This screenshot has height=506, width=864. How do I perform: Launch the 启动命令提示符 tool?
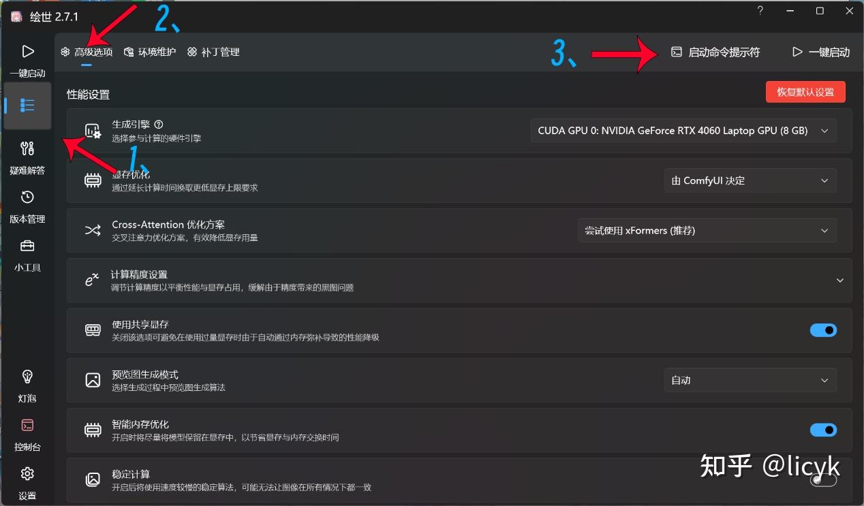716,51
